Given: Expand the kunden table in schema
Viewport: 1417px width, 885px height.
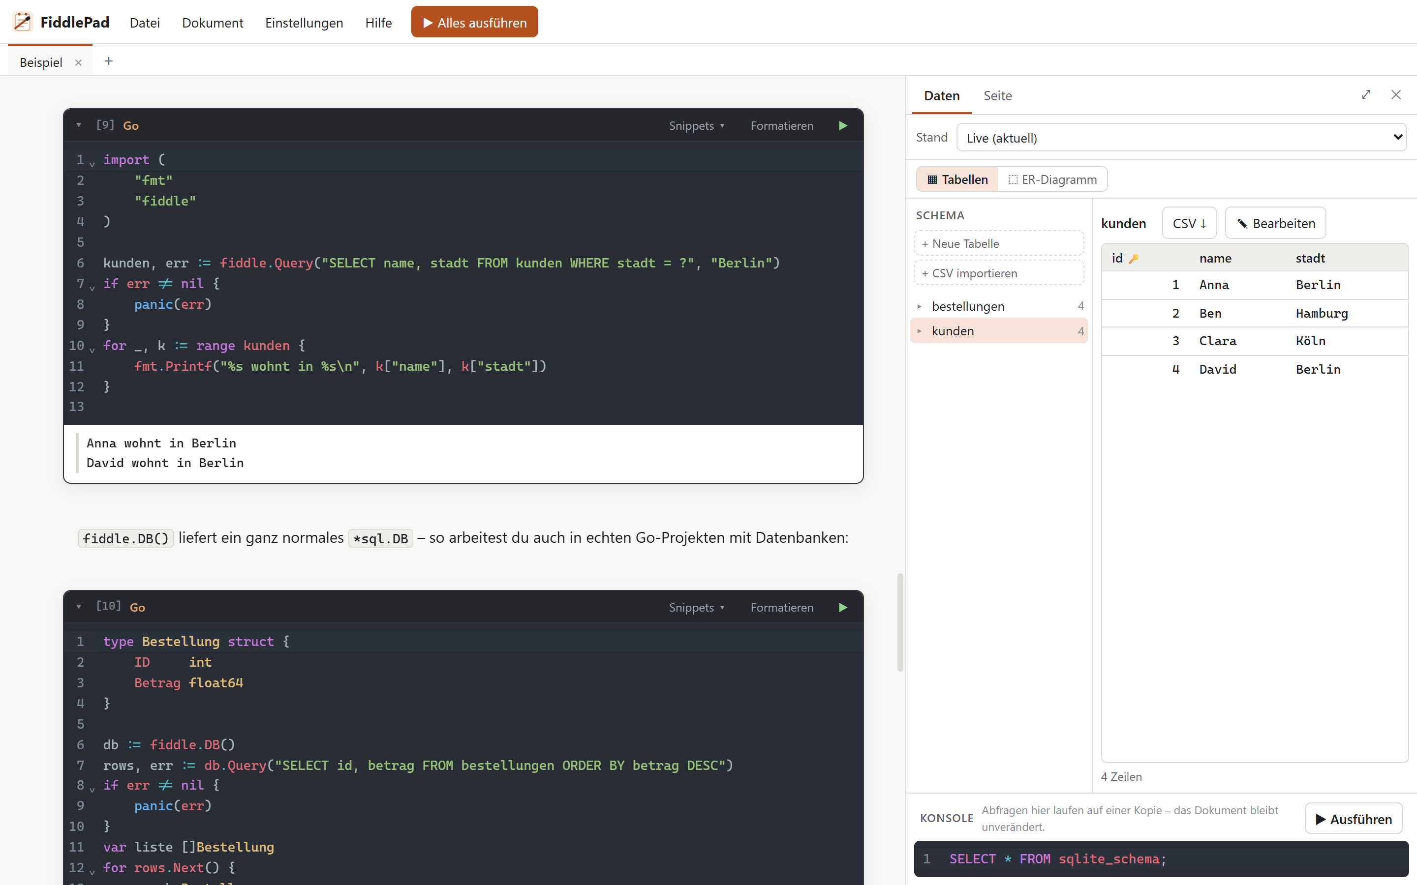Looking at the screenshot, I should pyautogui.click(x=919, y=331).
